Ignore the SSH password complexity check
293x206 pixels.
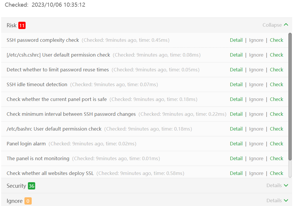[x=256, y=40]
